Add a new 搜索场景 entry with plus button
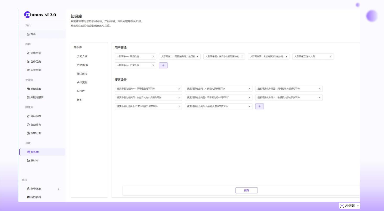The image size is (384, 211). coord(259,106)
